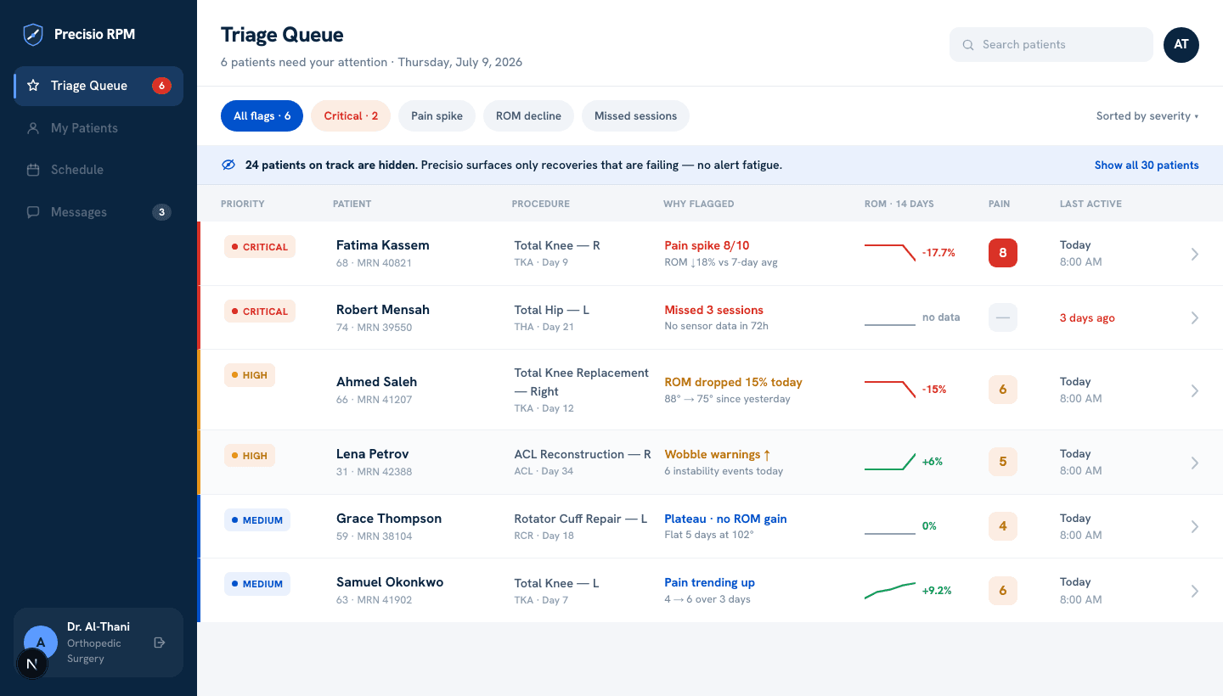Open patient Fatima Kassem
The image size is (1223, 696).
(382, 245)
